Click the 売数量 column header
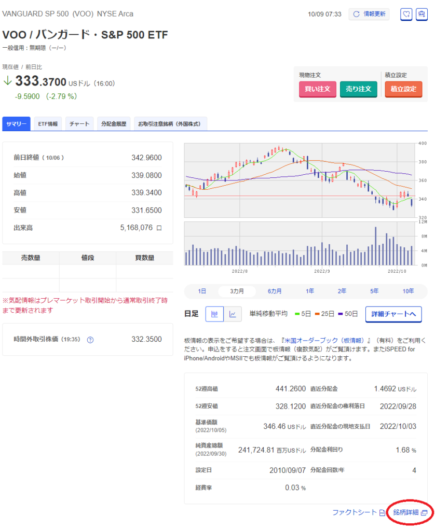Screen dimensions: 435x531 pos(31,258)
